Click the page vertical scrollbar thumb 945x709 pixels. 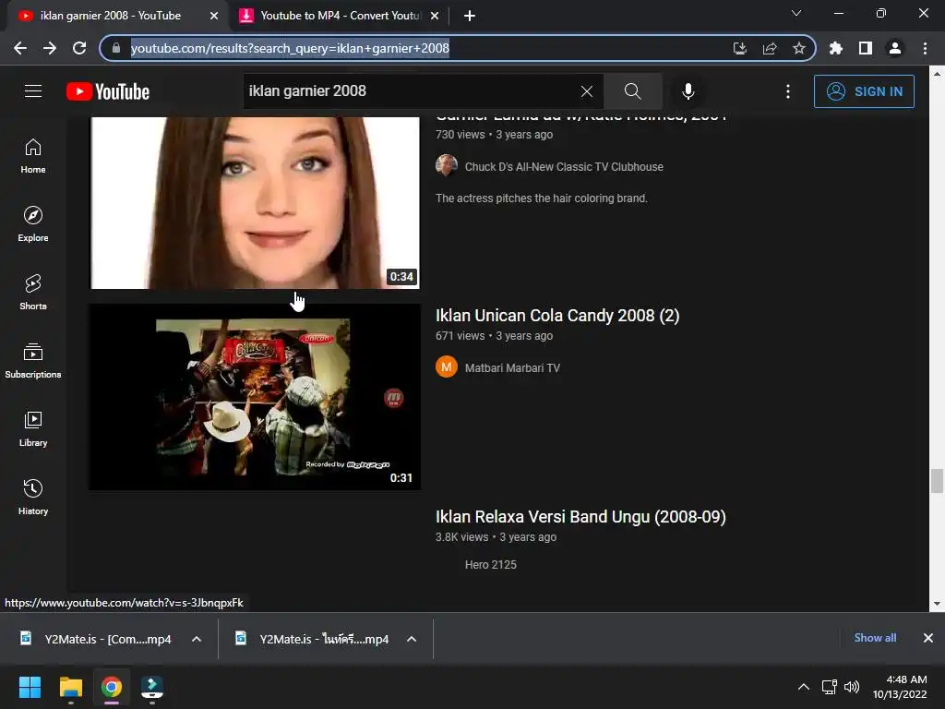coord(937,480)
